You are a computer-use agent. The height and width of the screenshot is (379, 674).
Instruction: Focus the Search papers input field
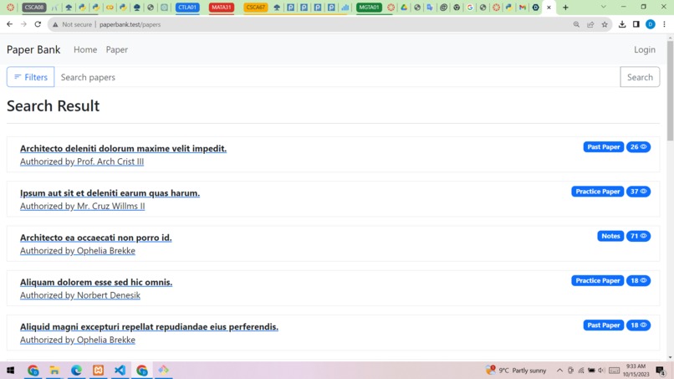tap(337, 77)
